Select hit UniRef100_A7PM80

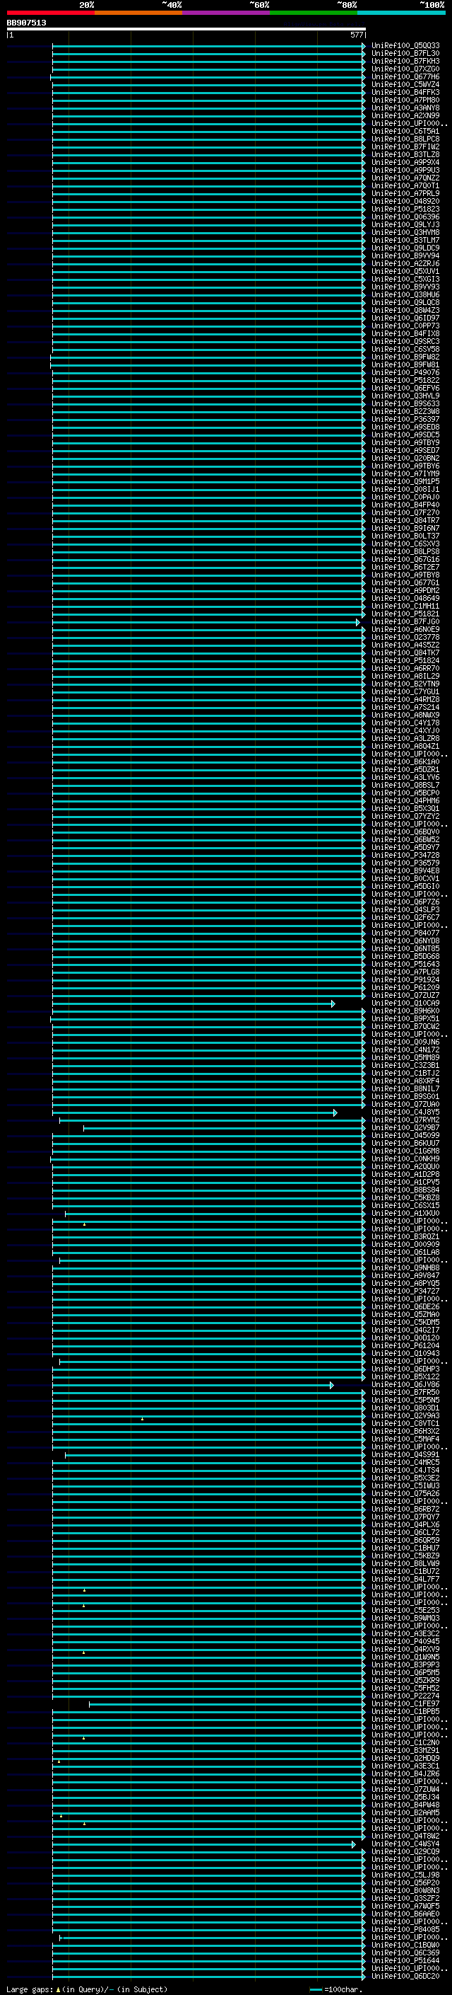point(405,100)
